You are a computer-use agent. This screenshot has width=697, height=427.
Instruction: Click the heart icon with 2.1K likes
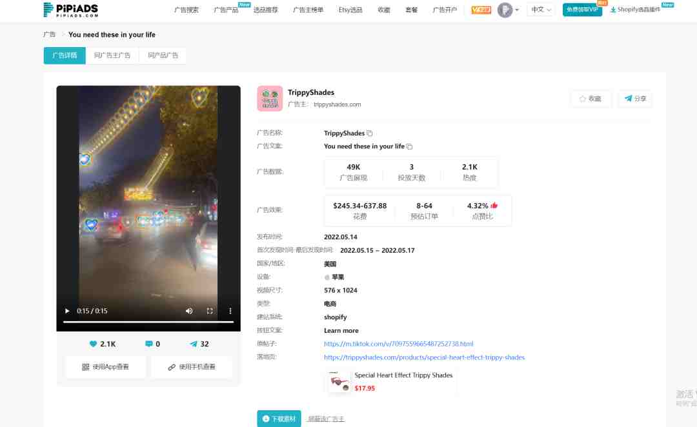(93, 344)
